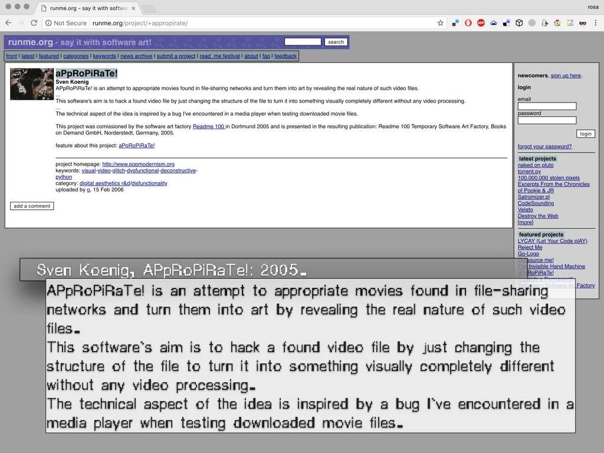Image resolution: width=604 pixels, height=453 pixels.
Task: Click the aPpRoPiRaTe! project thumbnail
Action: (32, 84)
